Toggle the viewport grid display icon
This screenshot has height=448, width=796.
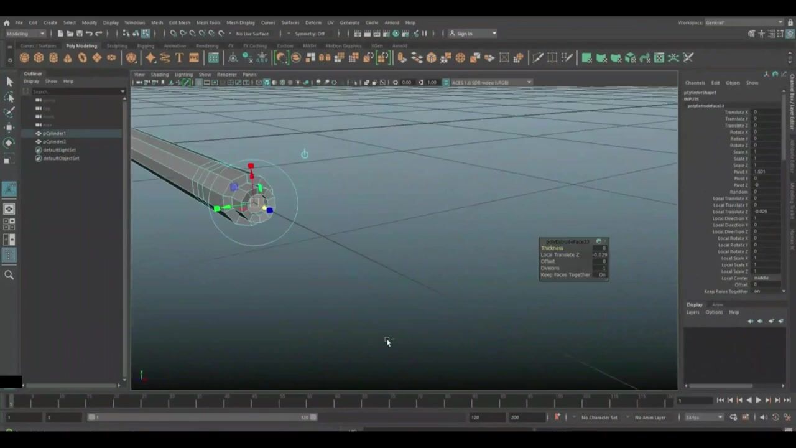point(198,82)
